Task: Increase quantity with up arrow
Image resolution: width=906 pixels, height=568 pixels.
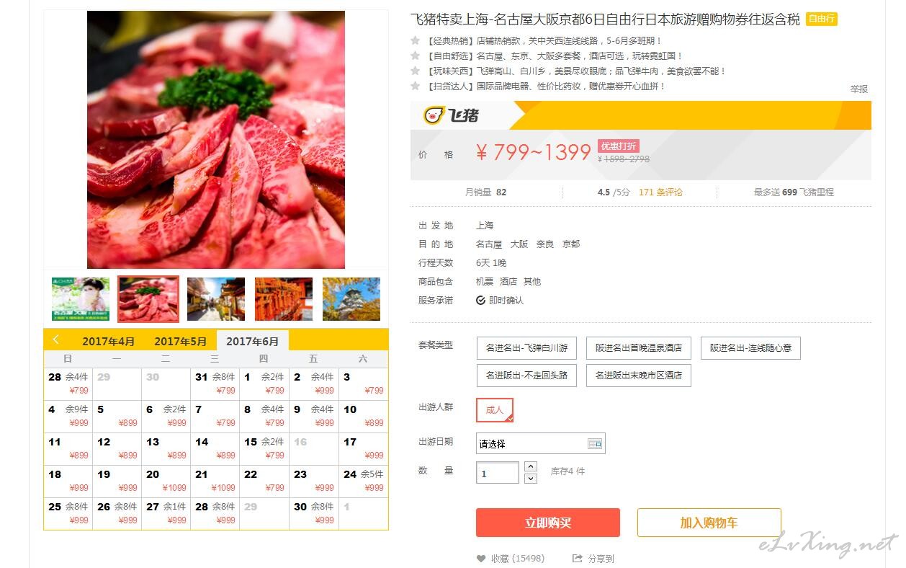Action: (x=531, y=466)
